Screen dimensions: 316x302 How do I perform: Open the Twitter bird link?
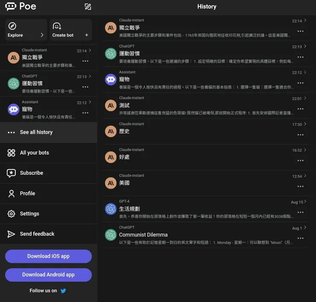coord(63,291)
